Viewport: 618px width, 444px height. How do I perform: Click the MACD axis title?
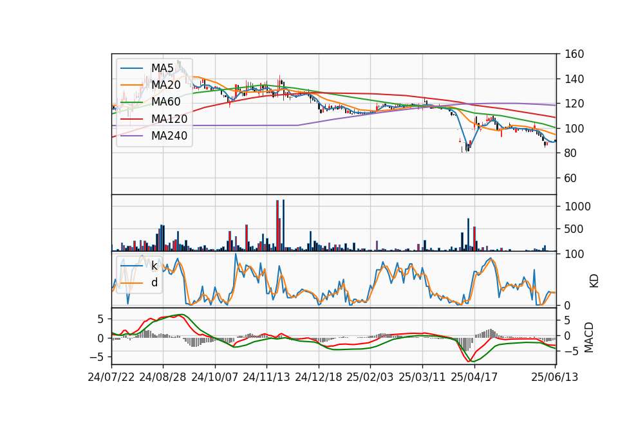coord(589,337)
